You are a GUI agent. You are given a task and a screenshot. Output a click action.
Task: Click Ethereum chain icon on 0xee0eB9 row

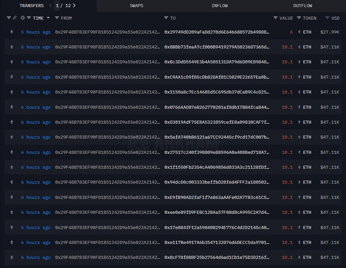tap(12, 212)
